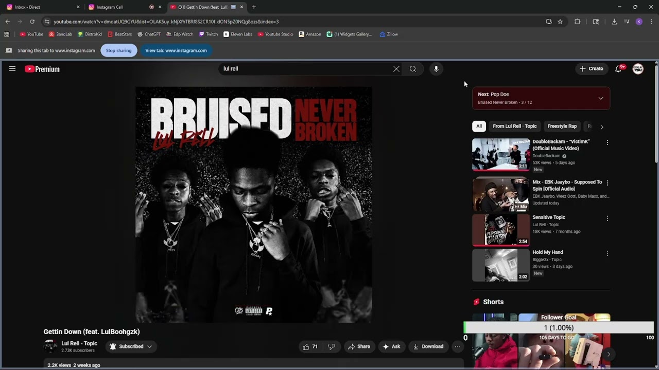
Task: Open options for Sensitive Topic video
Action: tap(607, 218)
